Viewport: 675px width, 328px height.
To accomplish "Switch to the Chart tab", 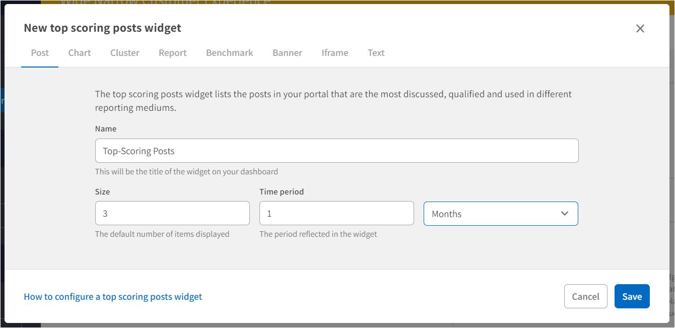I will 80,53.
